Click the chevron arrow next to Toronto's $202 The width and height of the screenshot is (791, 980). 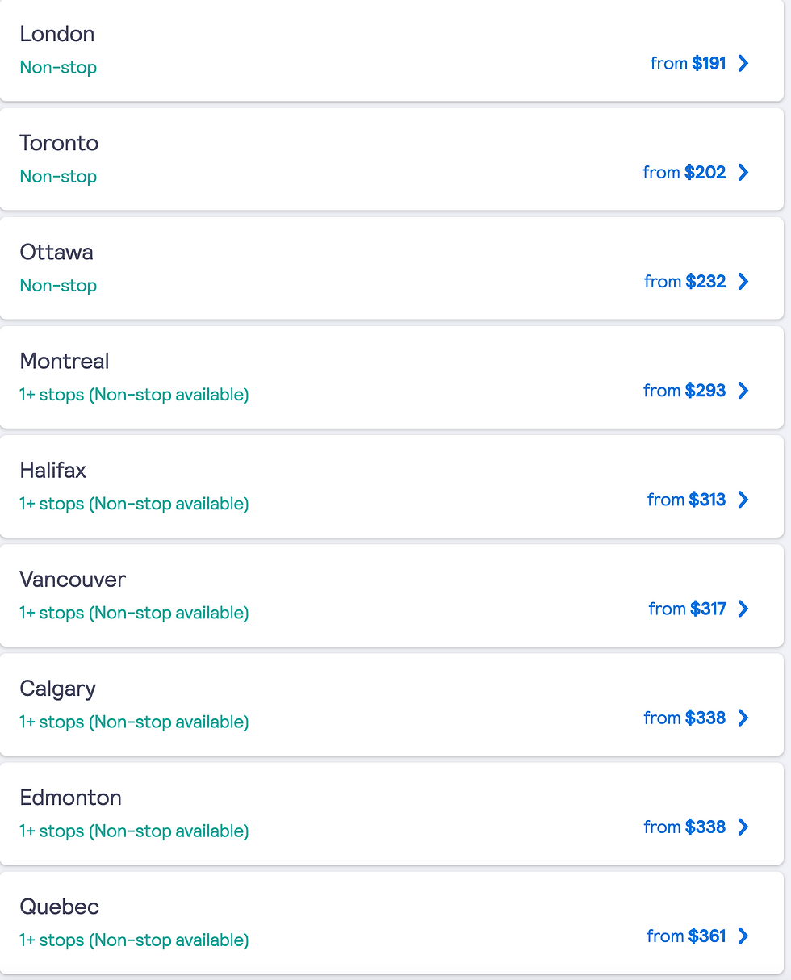(x=743, y=172)
